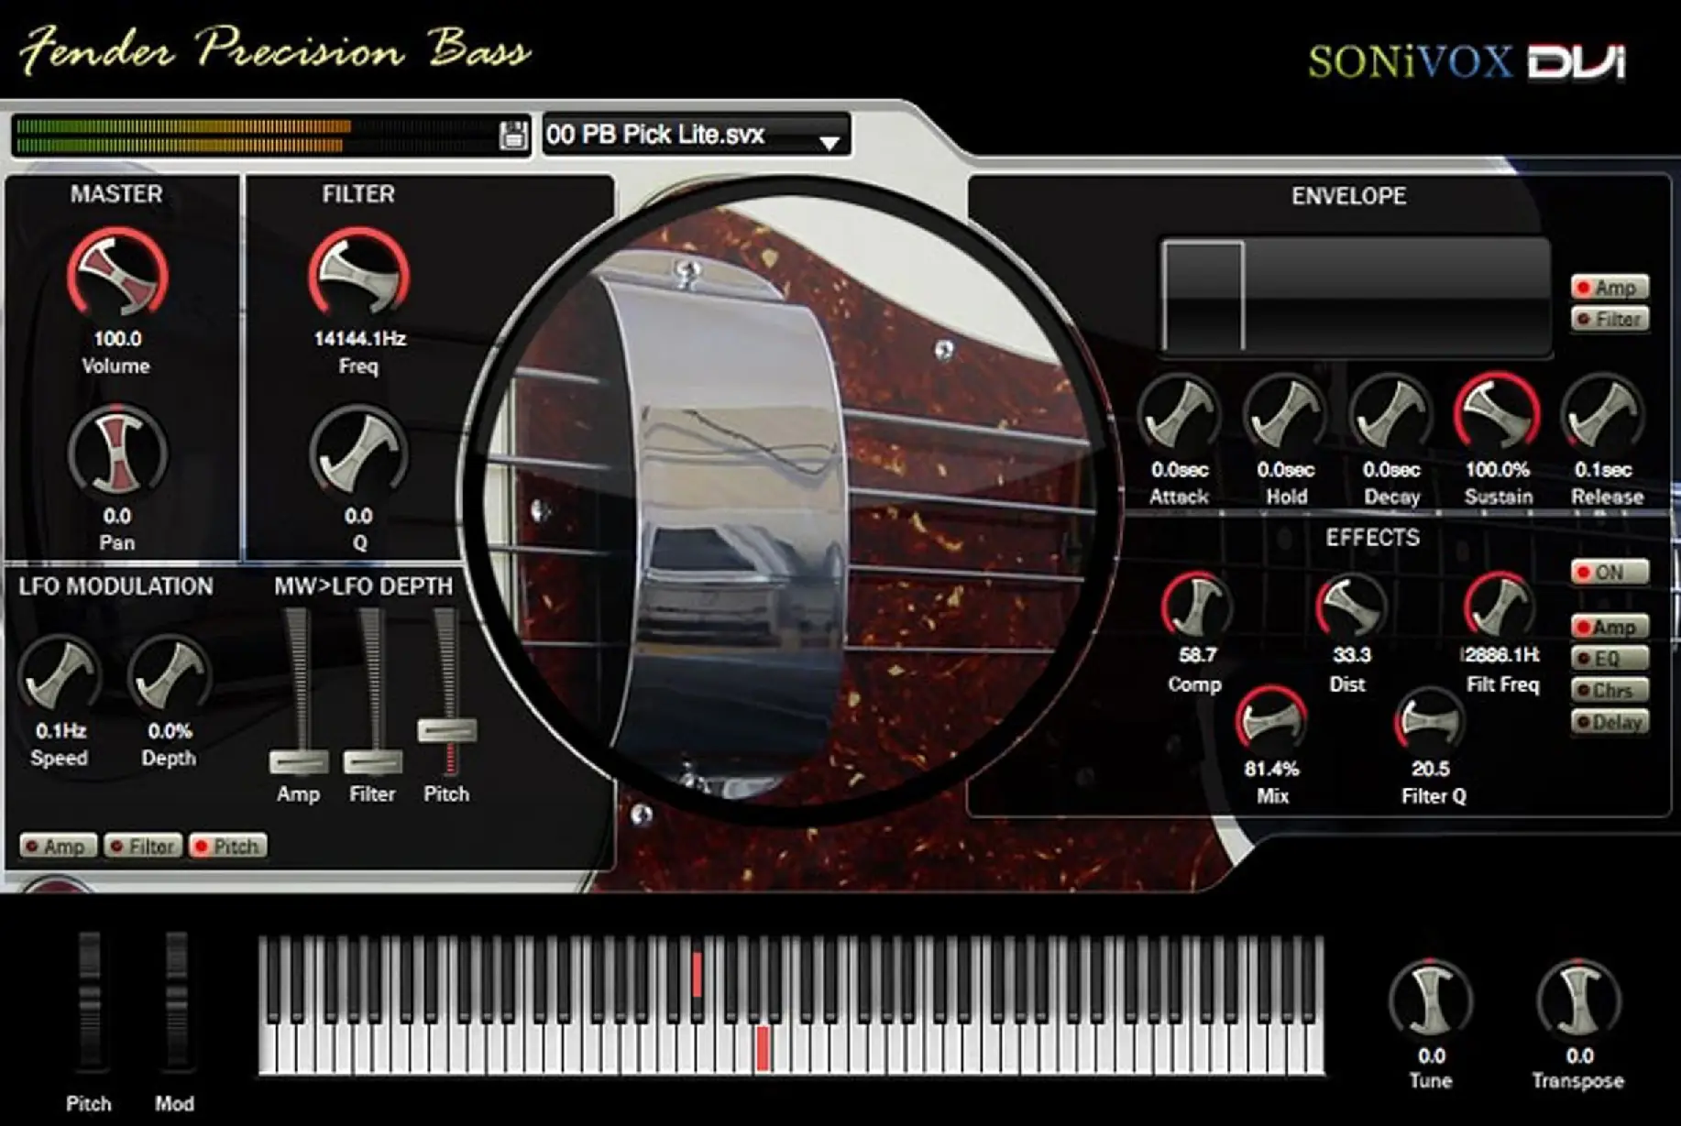Toggle the effects ON button
The image size is (1681, 1126).
pyautogui.click(x=1610, y=573)
